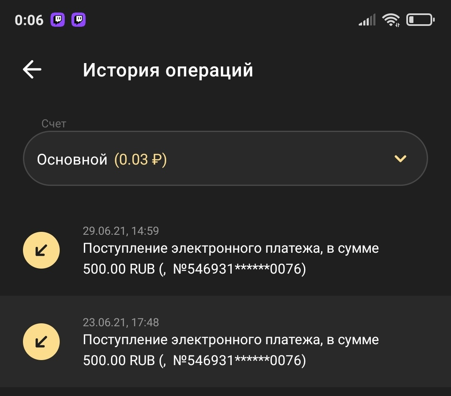
Task: Tap the 500.00 RUB line dated 29.06.21
Action: tap(194, 269)
